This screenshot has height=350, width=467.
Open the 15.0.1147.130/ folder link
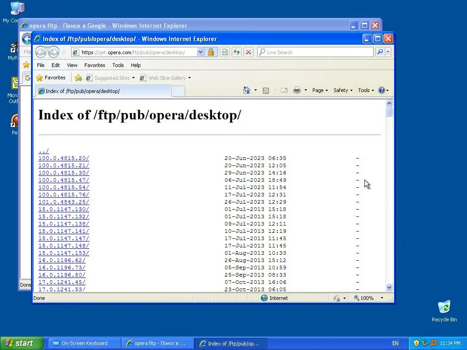tap(64, 209)
